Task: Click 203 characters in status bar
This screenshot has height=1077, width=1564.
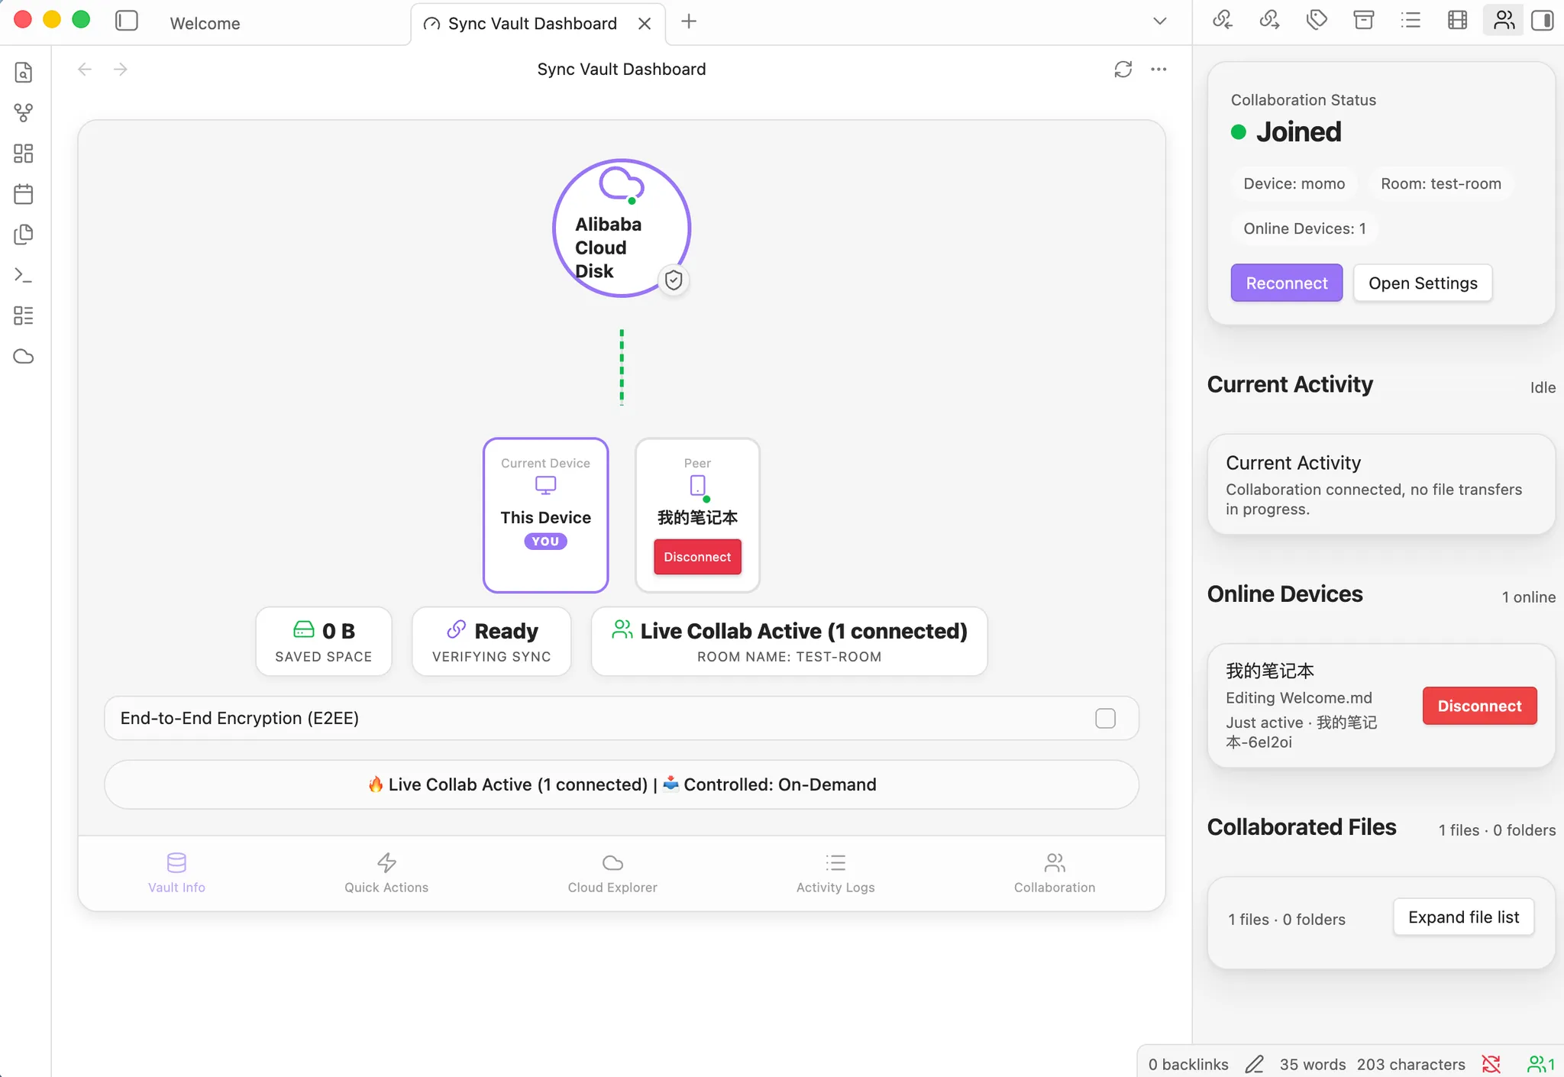Action: point(1411,1065)
